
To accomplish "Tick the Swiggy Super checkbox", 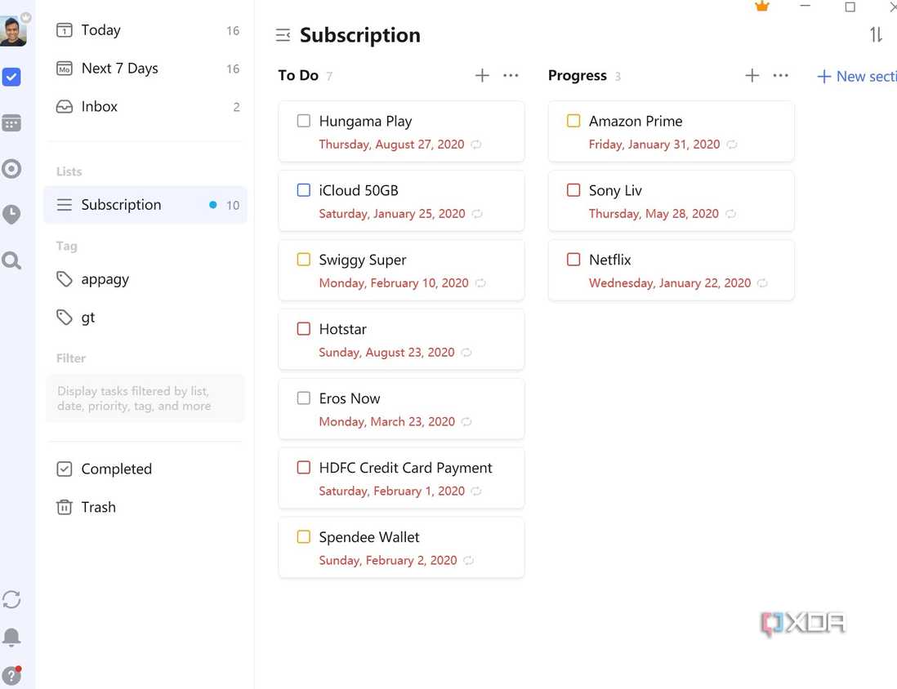I will (x=304, y=259).
